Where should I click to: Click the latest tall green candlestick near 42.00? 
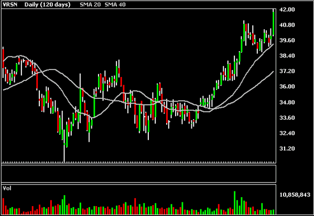click(273, 24)
